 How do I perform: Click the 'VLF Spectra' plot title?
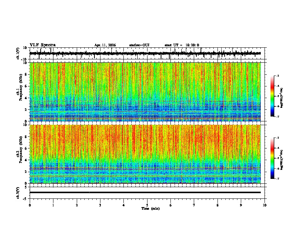point(43,45)
